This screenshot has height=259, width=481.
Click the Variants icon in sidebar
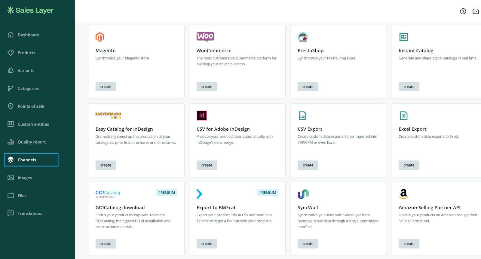click(x=11, y=70)
